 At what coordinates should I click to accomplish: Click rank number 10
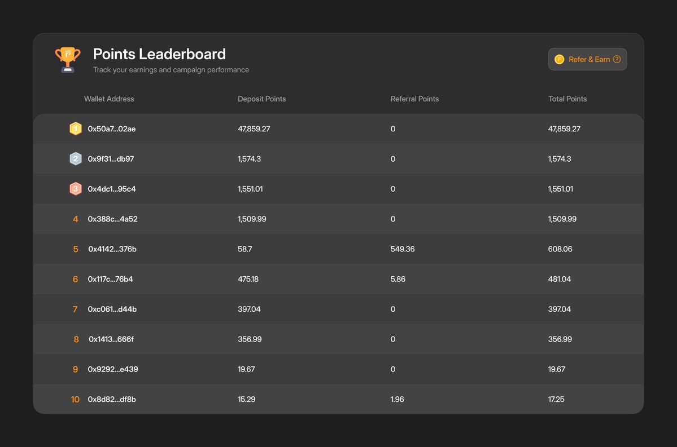click(x=75, y=400)
